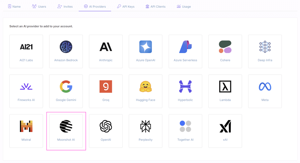Click the "Hyperbolic" card label
The height and width of the screenshot is (163, 300).
(185, 100)
